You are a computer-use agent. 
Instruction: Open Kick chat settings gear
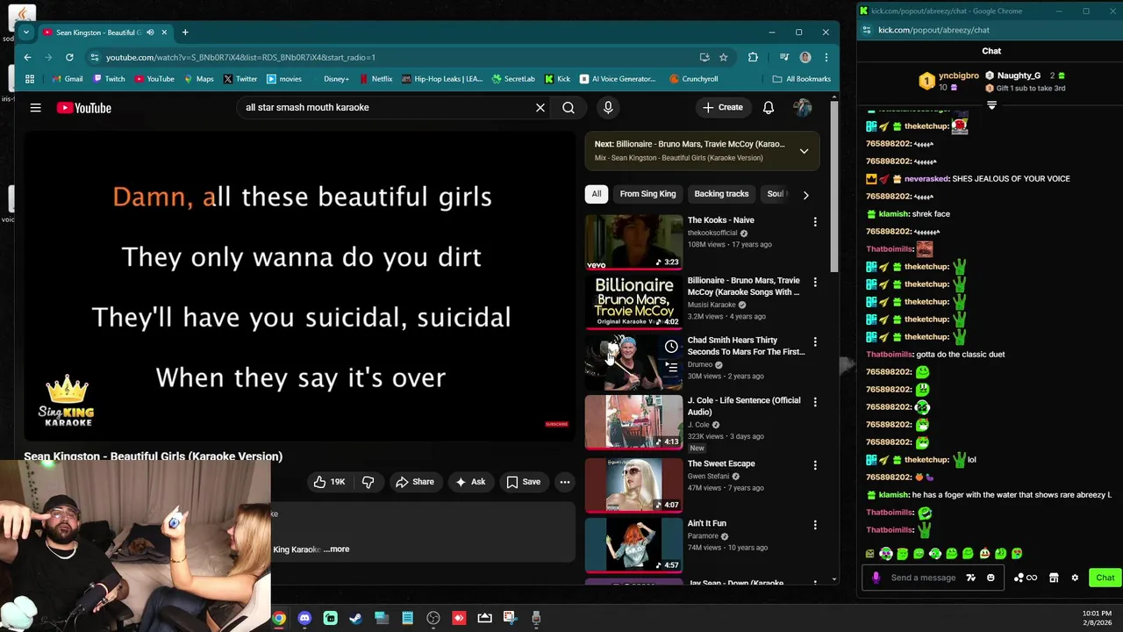1075,578
